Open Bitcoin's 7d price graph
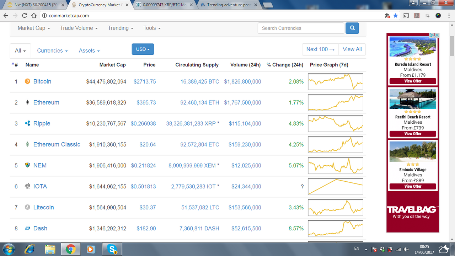Screen dimensions: 455x256 (336, 81)
